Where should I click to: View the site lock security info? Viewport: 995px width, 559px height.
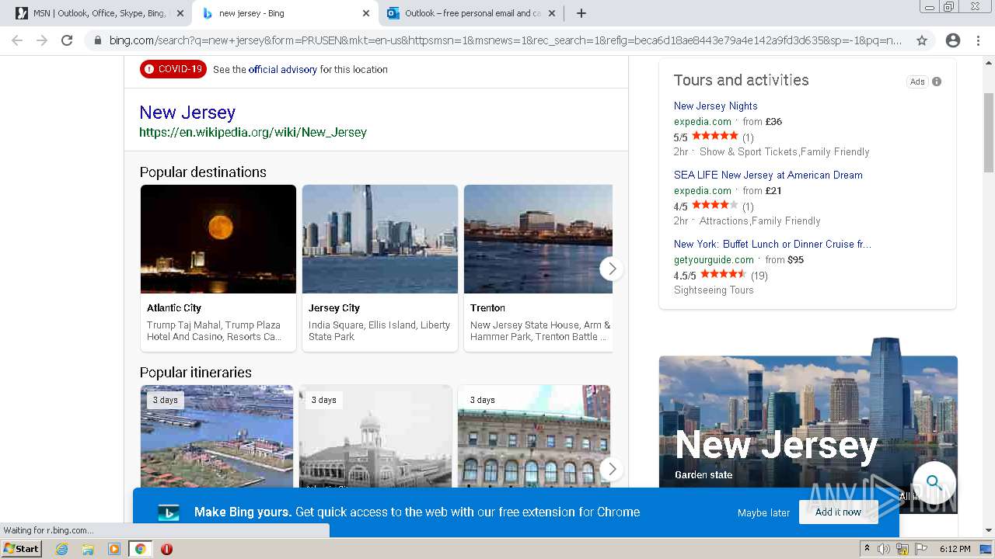97,40
